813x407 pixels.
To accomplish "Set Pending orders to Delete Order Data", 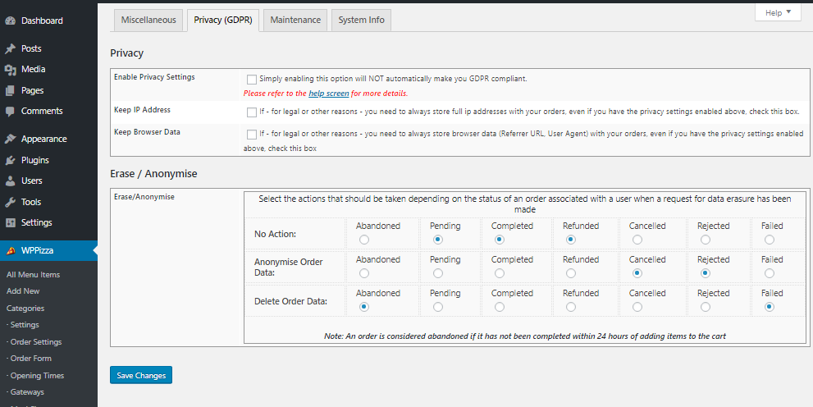I will [x=438, y=307].
